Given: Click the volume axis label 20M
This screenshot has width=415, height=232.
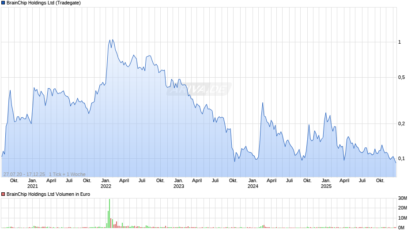Looking at the screenshot, I should tap(403, 208).
